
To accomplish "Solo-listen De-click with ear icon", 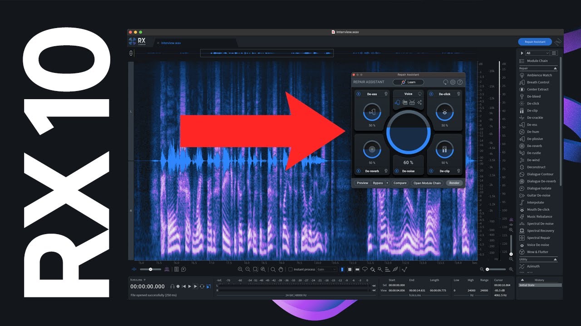I will (x=459, y=94).
